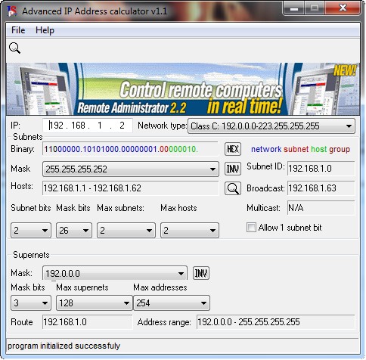Open the Subnet bits dropdown
The height and width of the screenshot is (360, 366).
[31, 230]
